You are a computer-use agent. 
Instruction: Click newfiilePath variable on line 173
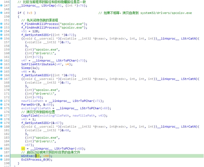pos(32,101)
